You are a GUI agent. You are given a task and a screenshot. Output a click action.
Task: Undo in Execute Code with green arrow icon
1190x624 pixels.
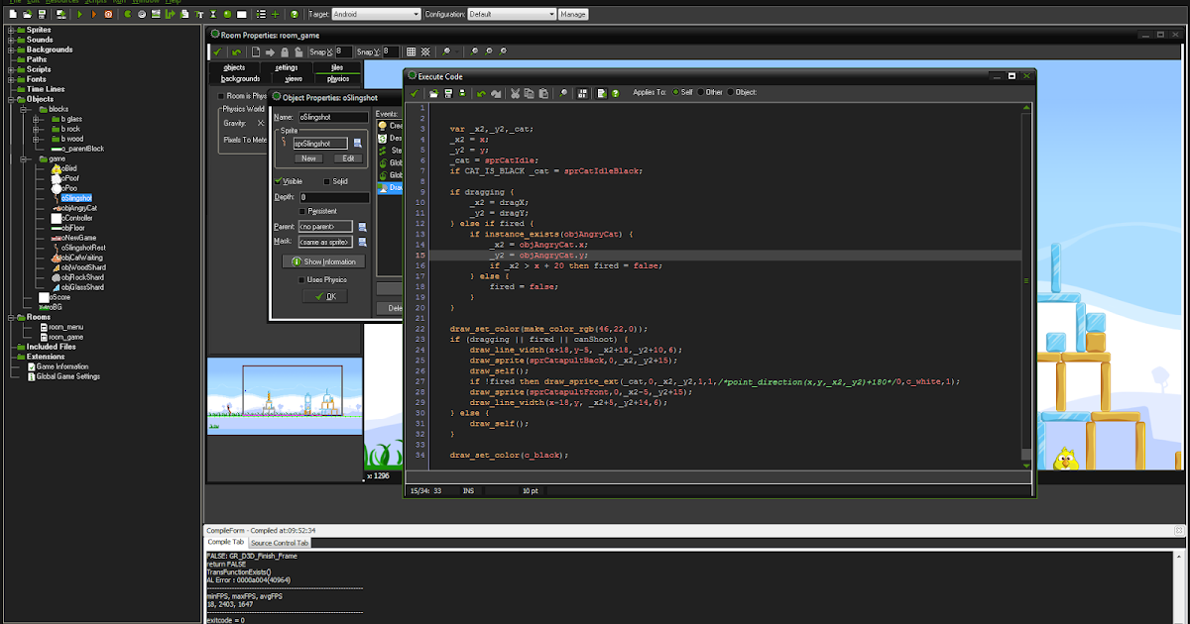(482, 93)
